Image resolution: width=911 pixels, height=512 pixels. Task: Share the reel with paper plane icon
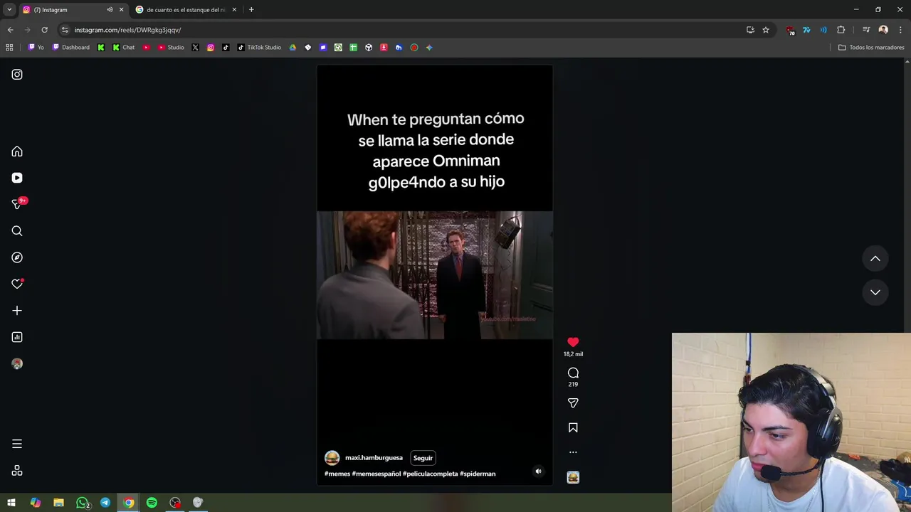click(573, 403)
